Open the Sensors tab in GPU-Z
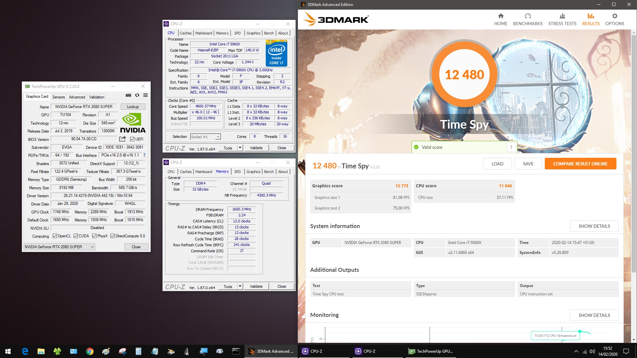Viewport: 637px width, 358px height. [x=59, y=97]
